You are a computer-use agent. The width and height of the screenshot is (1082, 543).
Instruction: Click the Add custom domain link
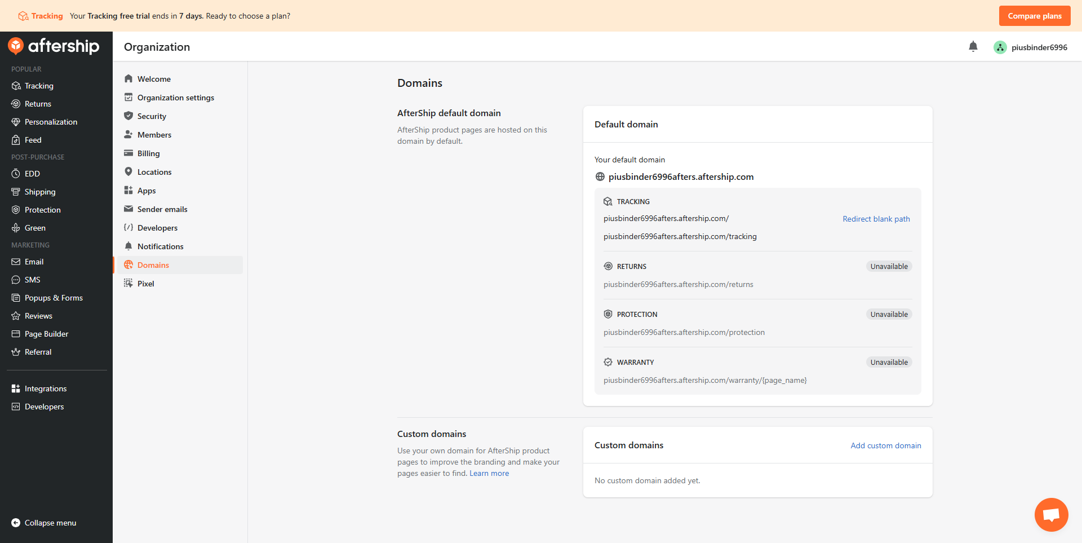885,445
